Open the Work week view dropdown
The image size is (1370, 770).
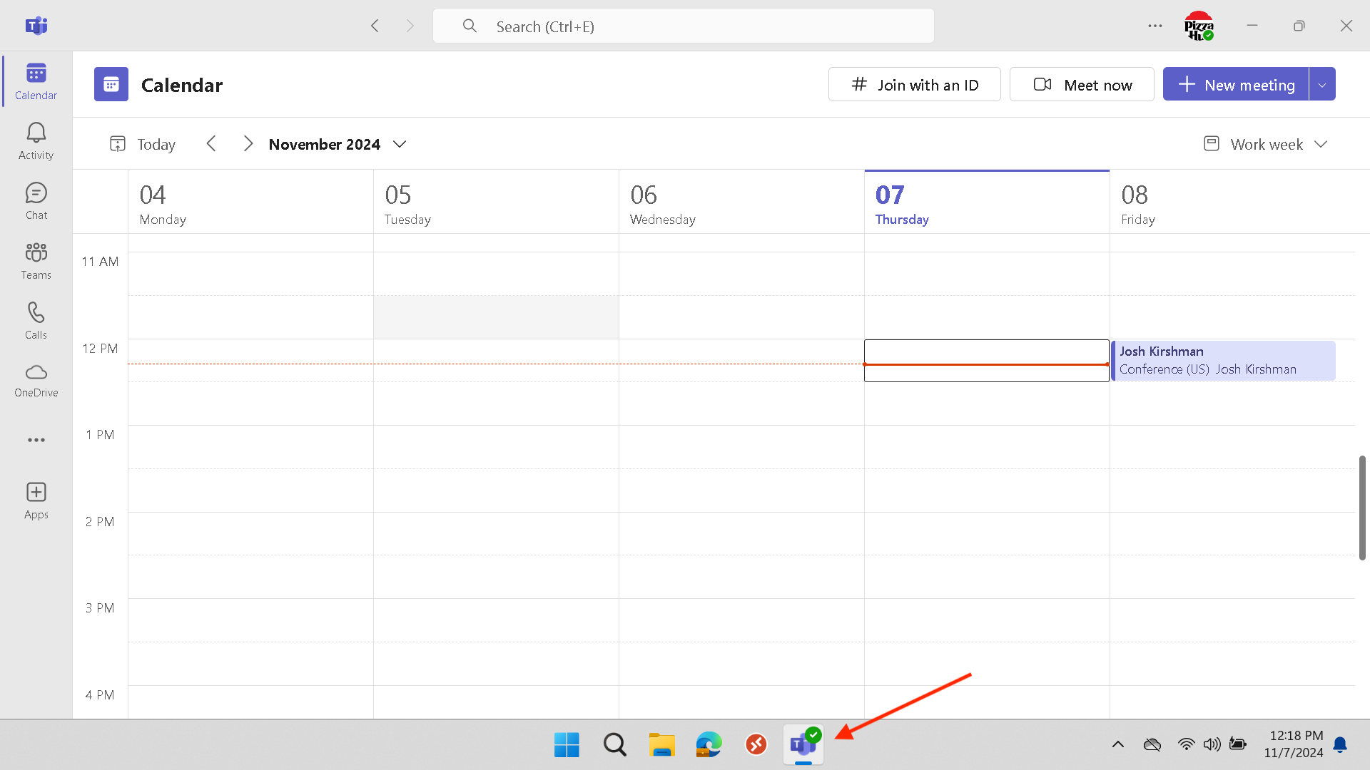1265,144
